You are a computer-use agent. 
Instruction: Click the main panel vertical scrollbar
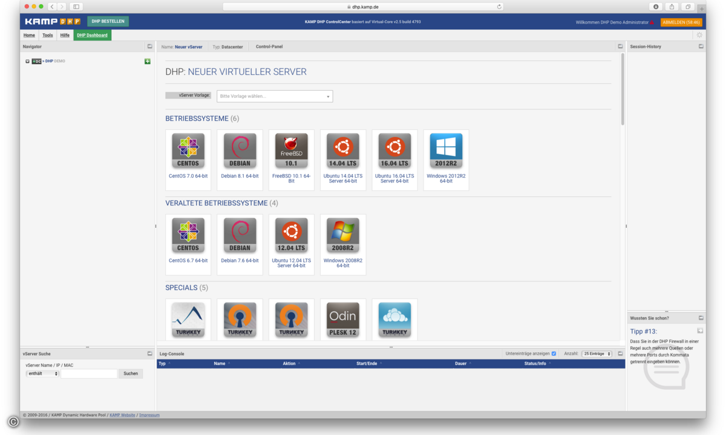[623, 89]
